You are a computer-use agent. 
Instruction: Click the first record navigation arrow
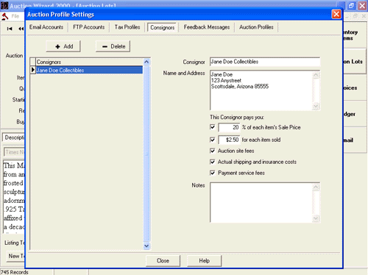[10, 29]
